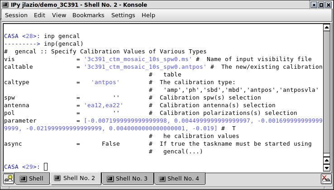Image resolution: width=334 pixels, height=190 pixels.
Task: Open the Help menu
Action: pyautogui.click(x=148, y=15)
